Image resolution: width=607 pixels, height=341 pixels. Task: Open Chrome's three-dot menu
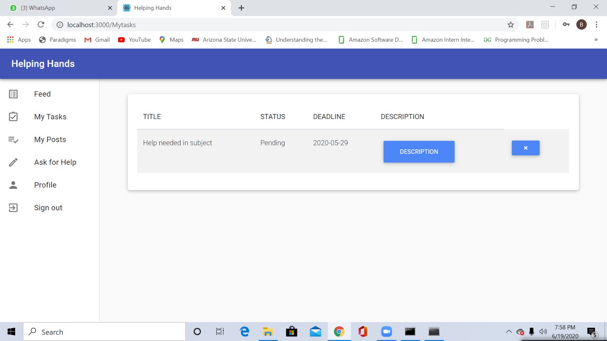click(596, 25)
